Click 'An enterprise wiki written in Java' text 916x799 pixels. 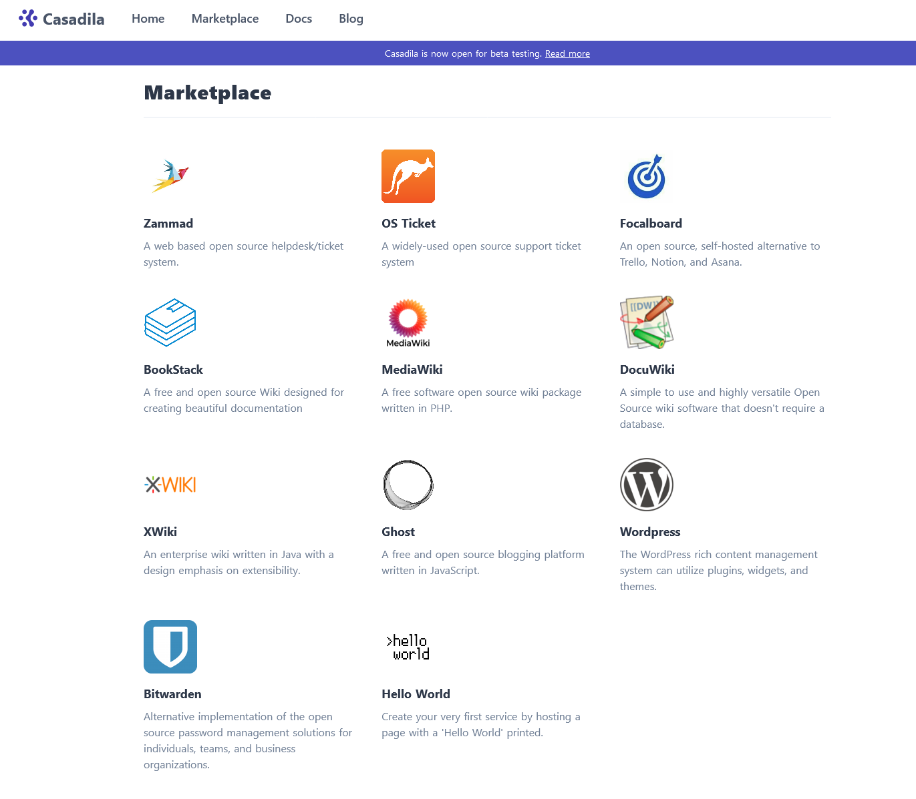[x=239, y=563]
